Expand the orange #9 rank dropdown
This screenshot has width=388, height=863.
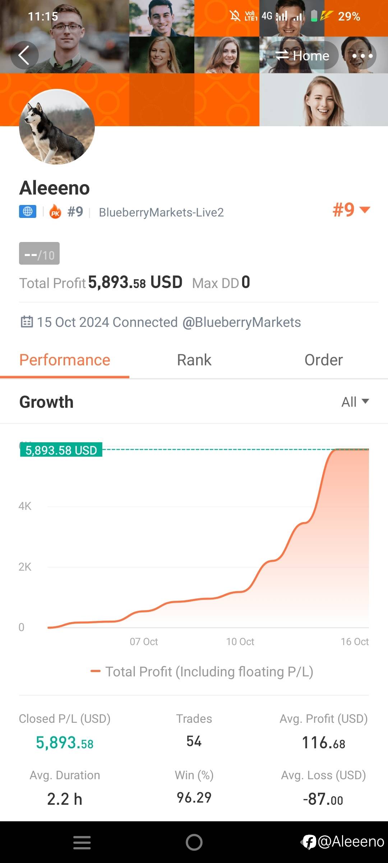351,210
